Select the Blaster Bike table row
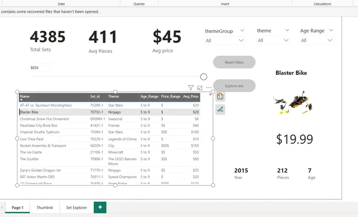The image size is (358, 217). pos(110,112)
